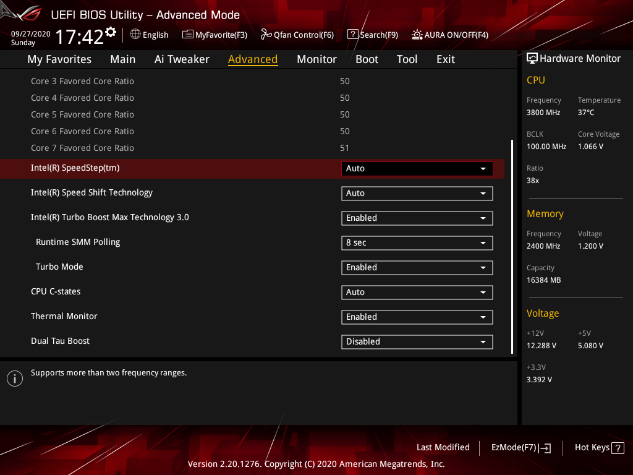Screen dimensions: 633x475
Task: Click +5V reading 5.080 V
Action: point(590,346)
